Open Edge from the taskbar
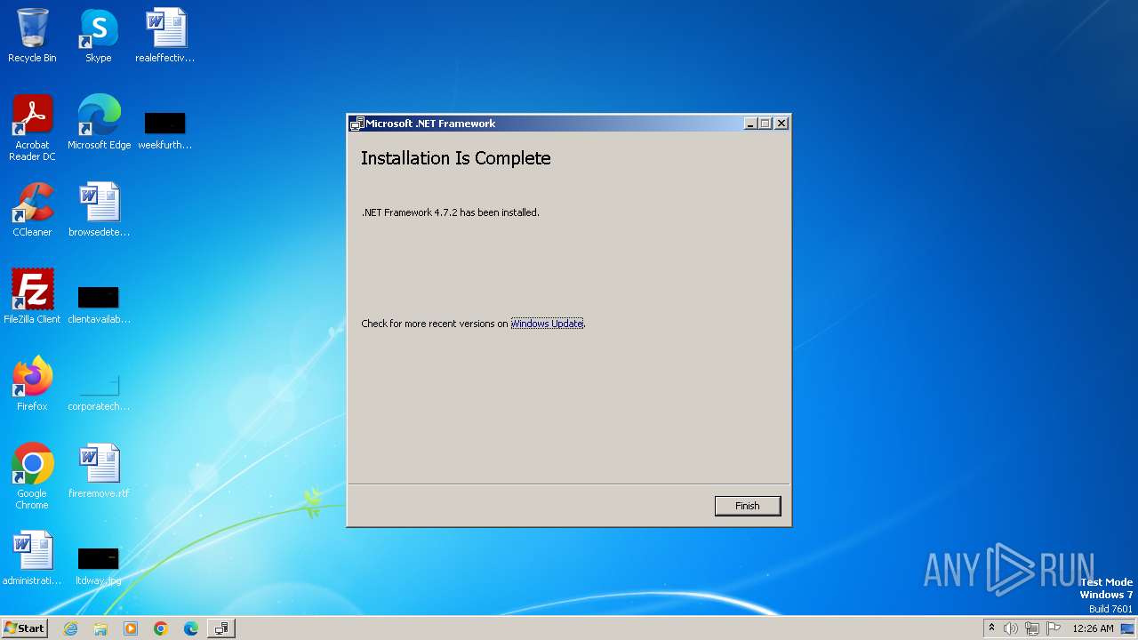Screen dimensions: 1138x640 click(191, 628)
